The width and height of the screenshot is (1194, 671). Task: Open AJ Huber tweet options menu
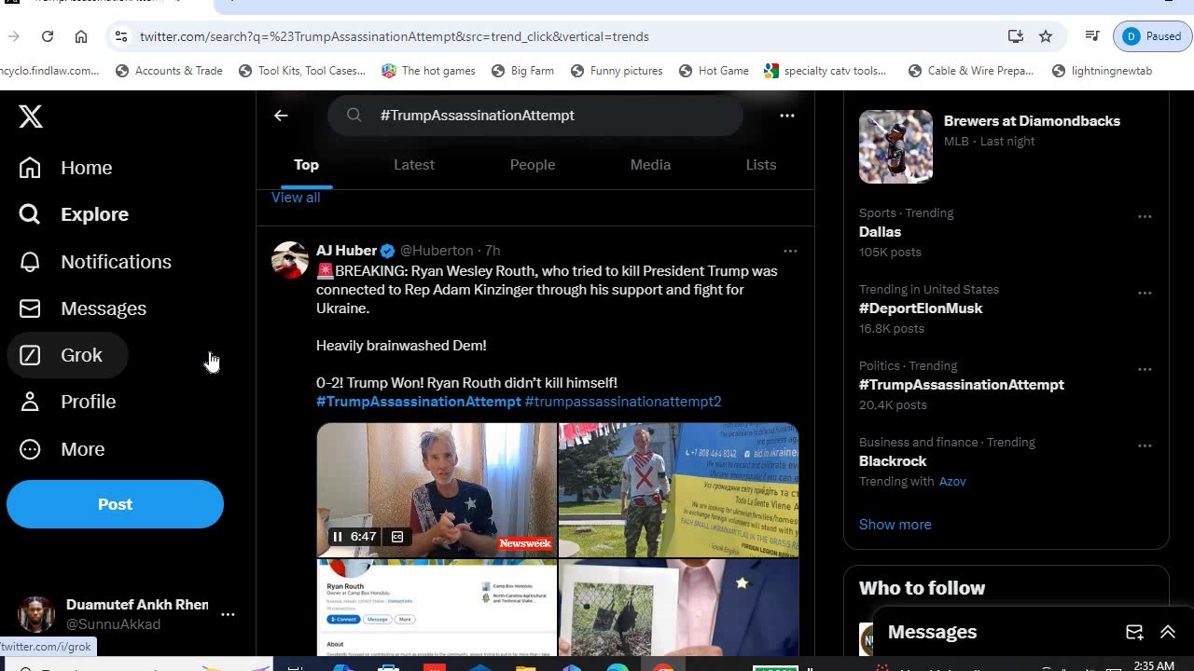[790, 251]
